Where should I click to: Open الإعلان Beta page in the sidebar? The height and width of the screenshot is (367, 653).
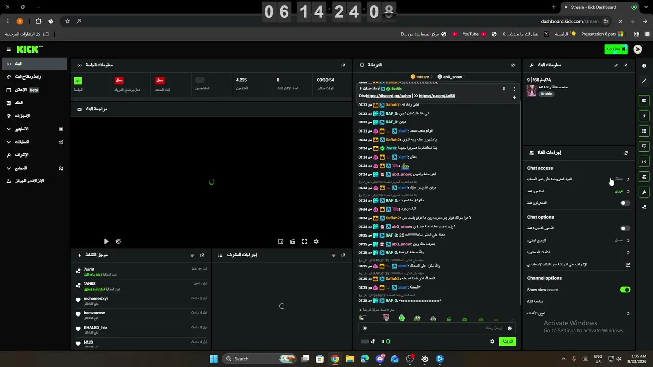point(35,90)
